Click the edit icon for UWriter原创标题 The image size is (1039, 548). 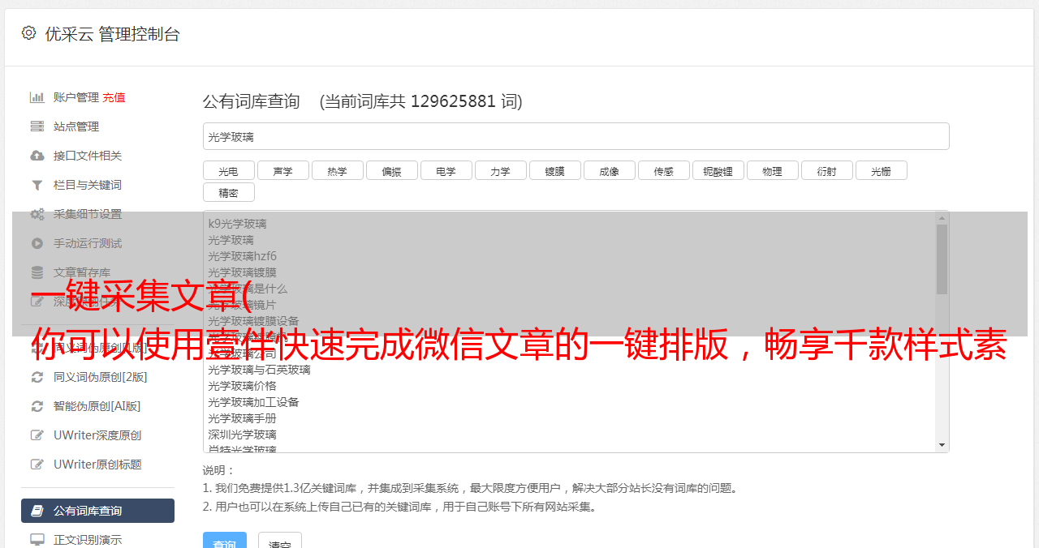point(37,465)
